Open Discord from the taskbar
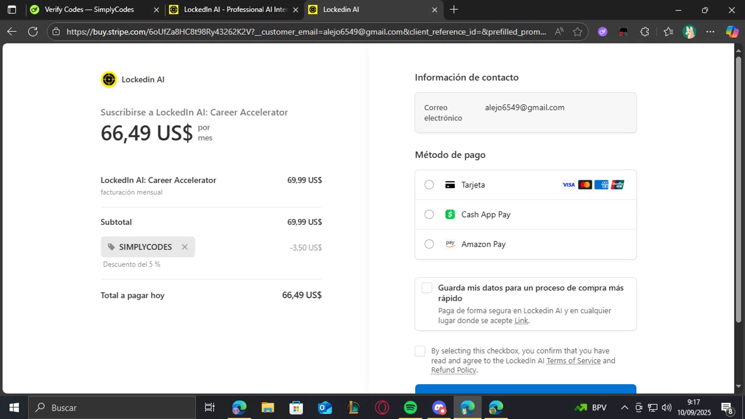The image size is (745, 419). click(439, 408)
